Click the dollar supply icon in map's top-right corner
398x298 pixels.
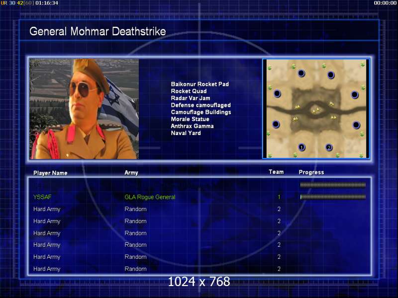click(363, 65)
